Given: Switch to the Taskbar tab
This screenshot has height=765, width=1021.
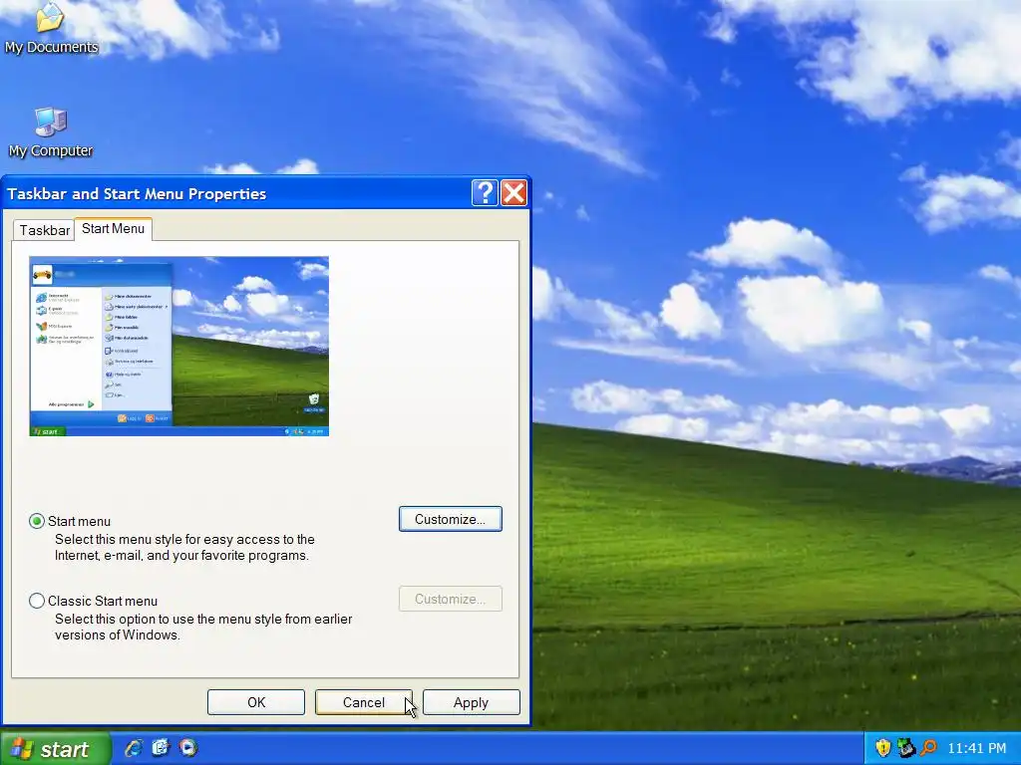Looking at the screenshot, I should pos(44,230).
